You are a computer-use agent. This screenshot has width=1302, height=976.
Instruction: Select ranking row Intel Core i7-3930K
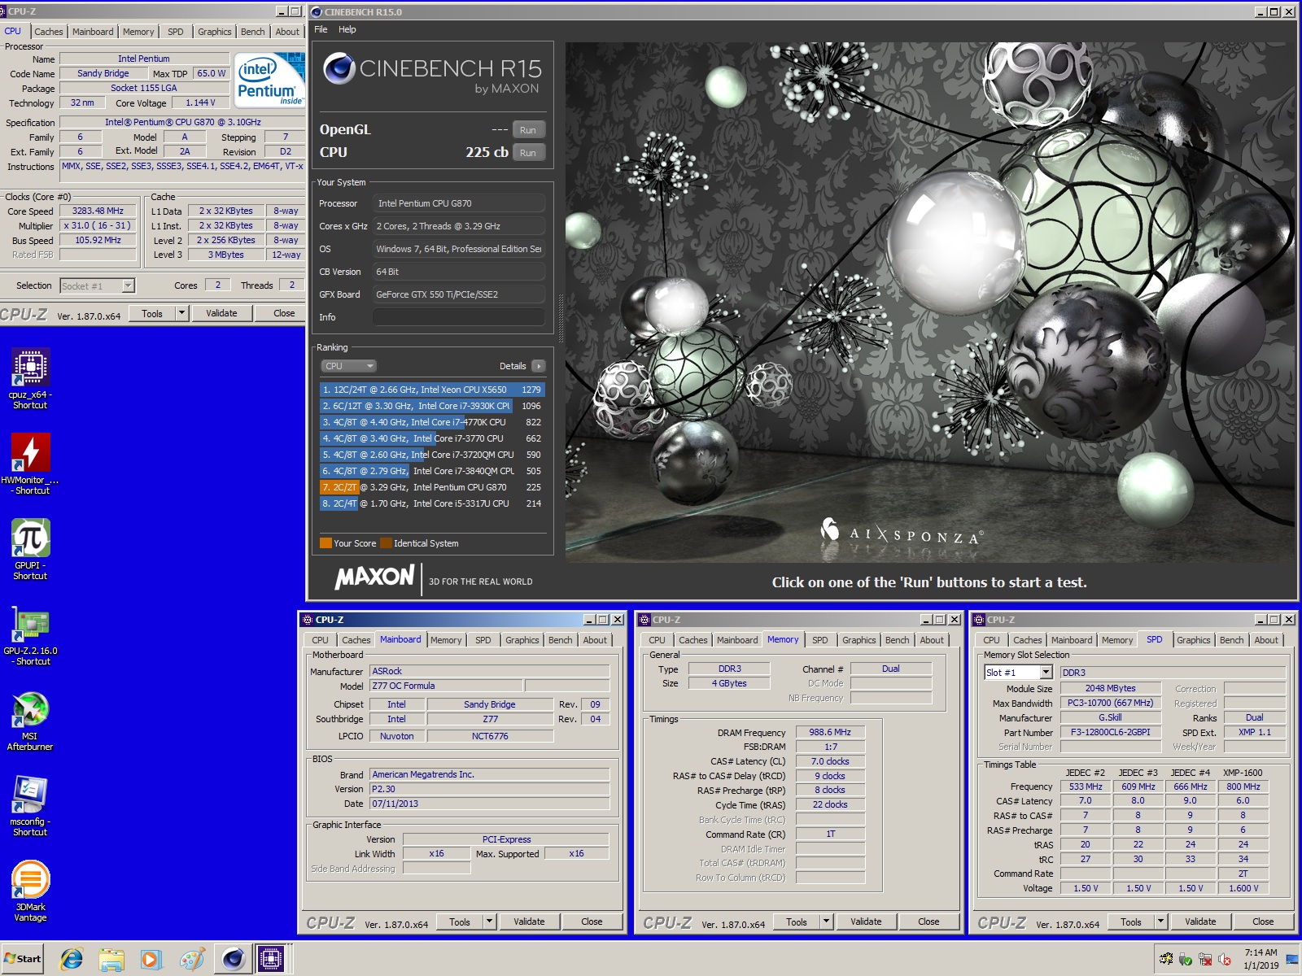click(432, 406)
